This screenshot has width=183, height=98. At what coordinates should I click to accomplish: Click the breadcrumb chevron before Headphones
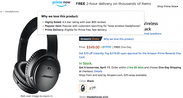point(4,11)
